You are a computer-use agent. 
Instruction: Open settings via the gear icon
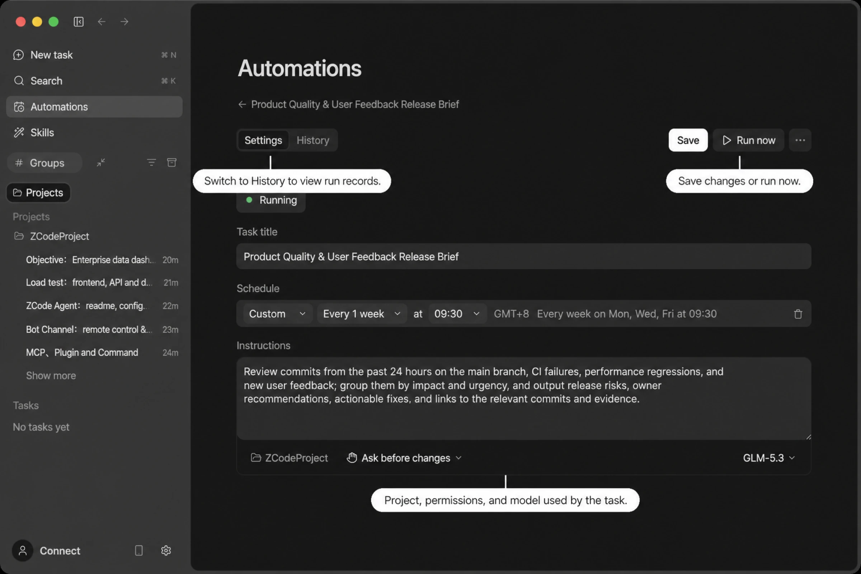pos(166,551)
